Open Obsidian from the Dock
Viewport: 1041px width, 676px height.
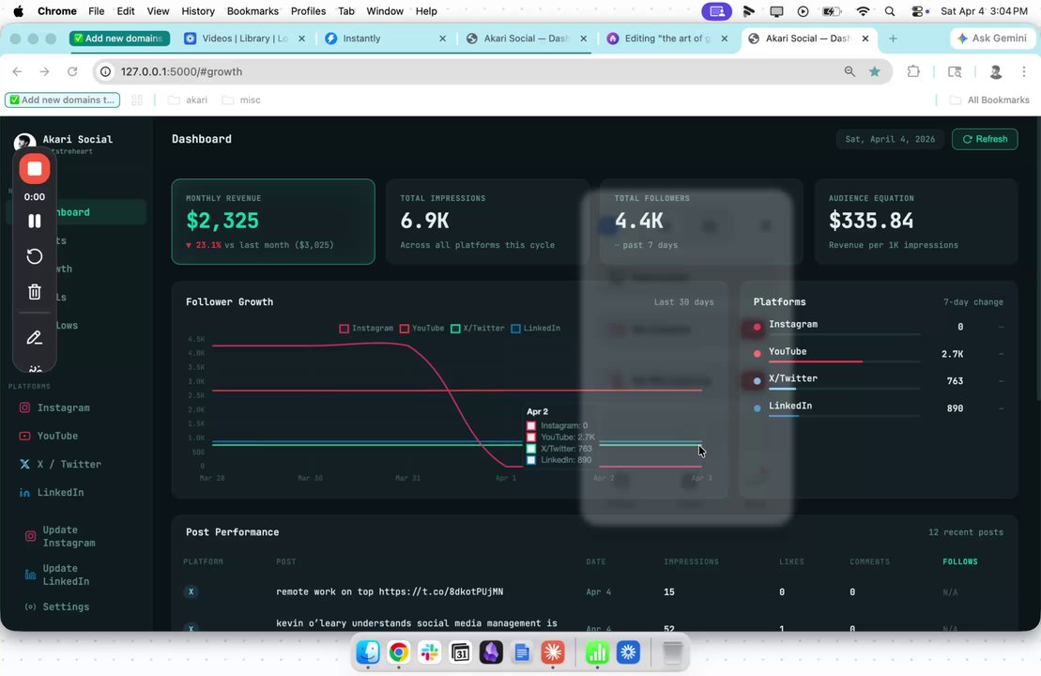pos(491,653)
